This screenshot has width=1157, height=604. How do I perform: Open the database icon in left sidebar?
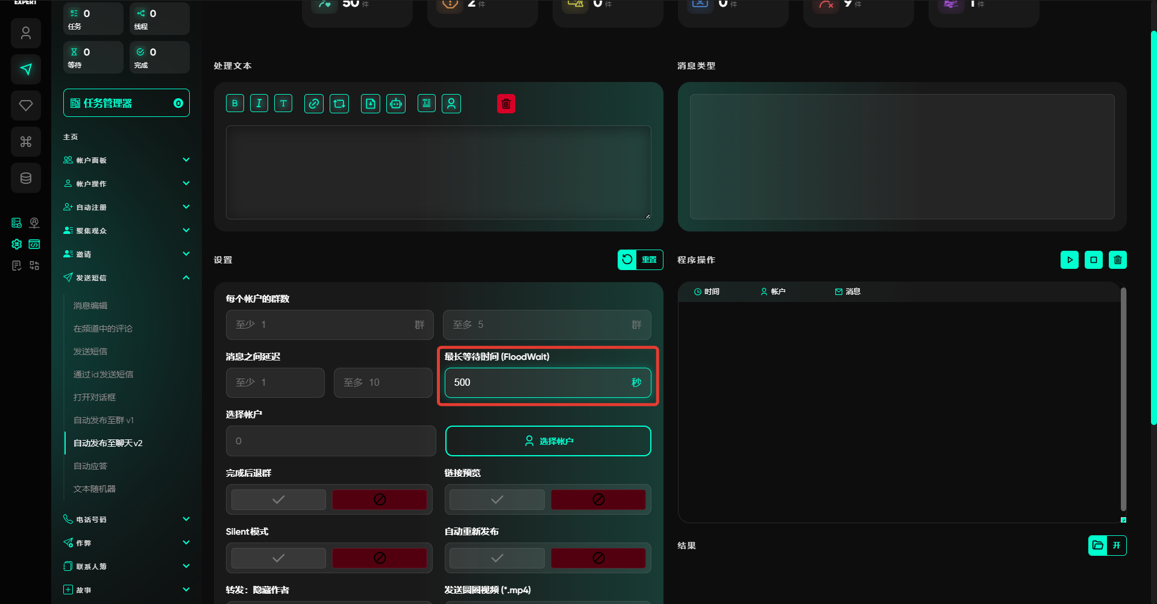coord(26,178)
